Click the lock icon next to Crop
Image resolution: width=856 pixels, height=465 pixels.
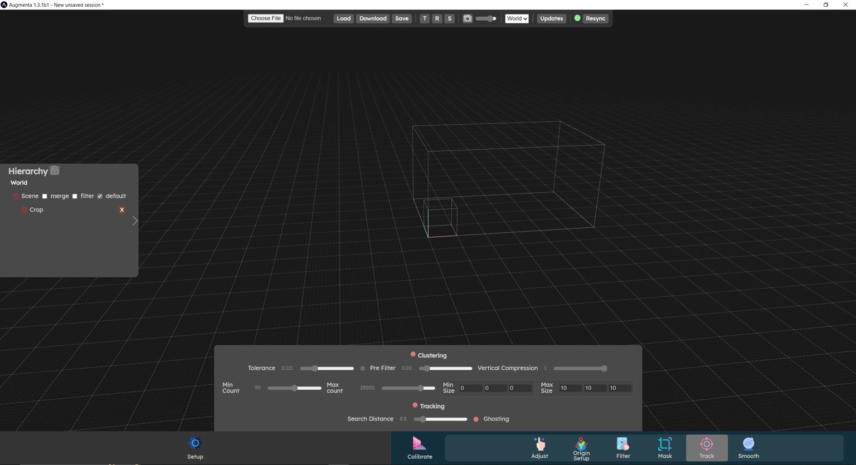click(x=24, y=210)
